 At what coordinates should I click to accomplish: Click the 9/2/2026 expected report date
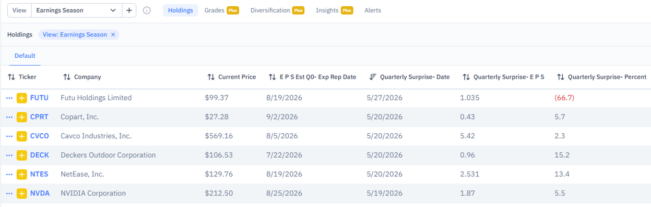click(282, 117)
